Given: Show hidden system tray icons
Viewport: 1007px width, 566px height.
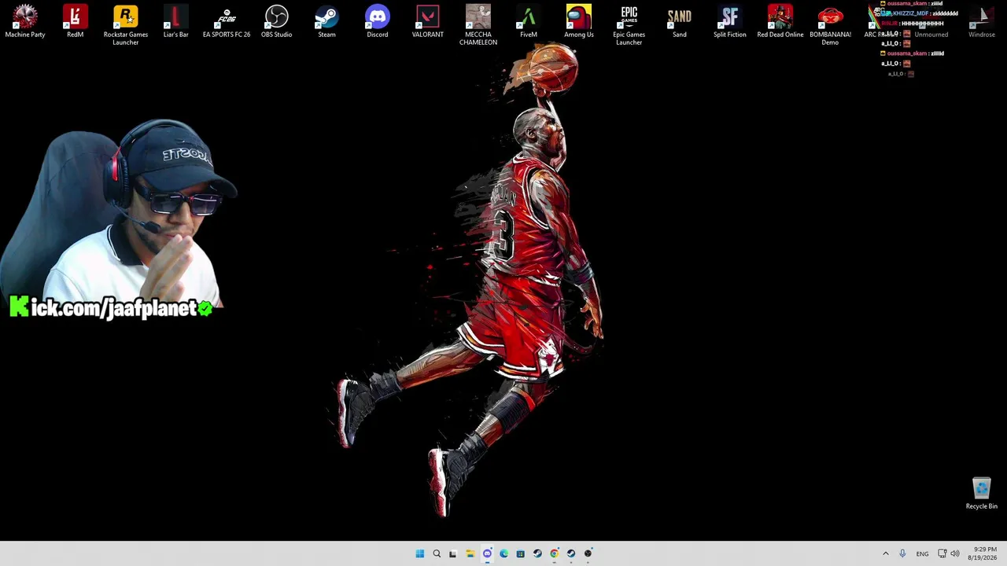Looking at the screenshot, I should [885, 553].
